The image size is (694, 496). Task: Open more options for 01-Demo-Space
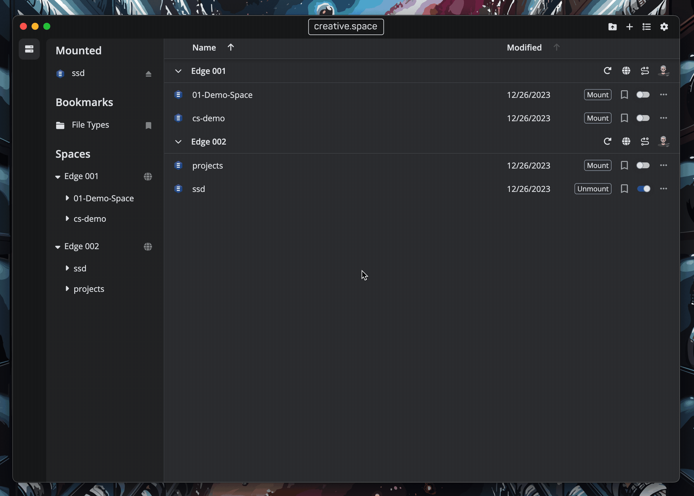(663, 95)
